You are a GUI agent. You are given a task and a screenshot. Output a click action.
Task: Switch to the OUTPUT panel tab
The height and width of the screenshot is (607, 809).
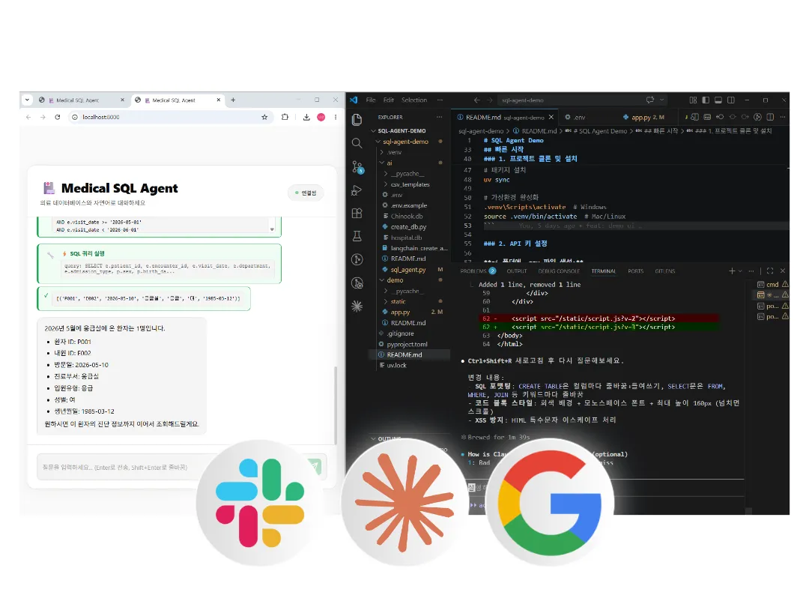click(x=516, y=271)
